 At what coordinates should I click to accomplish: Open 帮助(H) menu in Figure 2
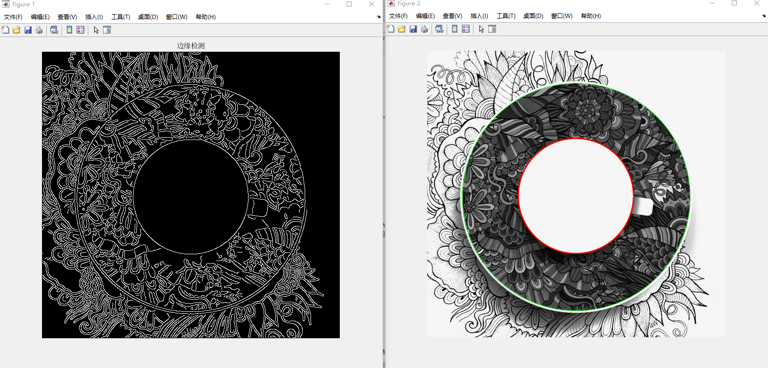click(591, 16)
